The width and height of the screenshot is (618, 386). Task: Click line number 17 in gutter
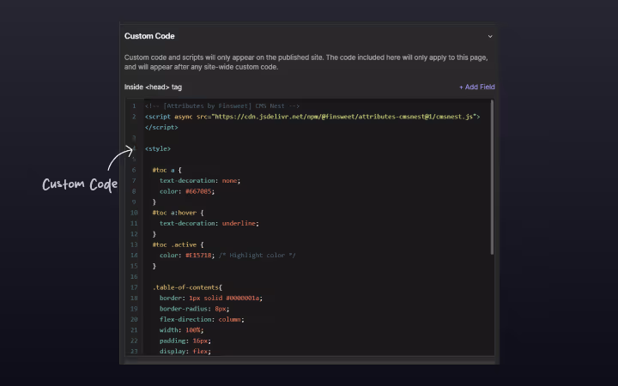point(134,287)
